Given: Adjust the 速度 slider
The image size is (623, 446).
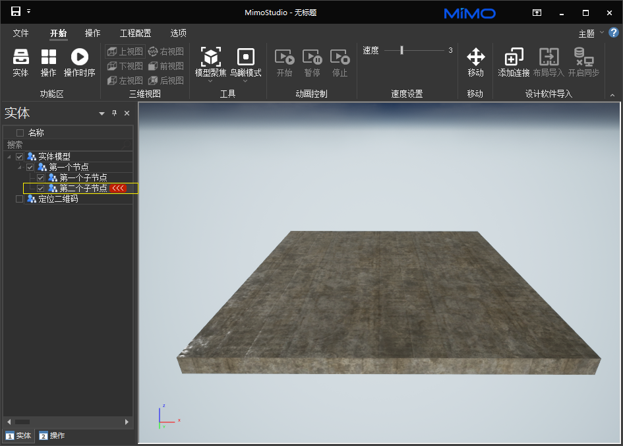Looking at the screenshot, I should pos(401,50).
